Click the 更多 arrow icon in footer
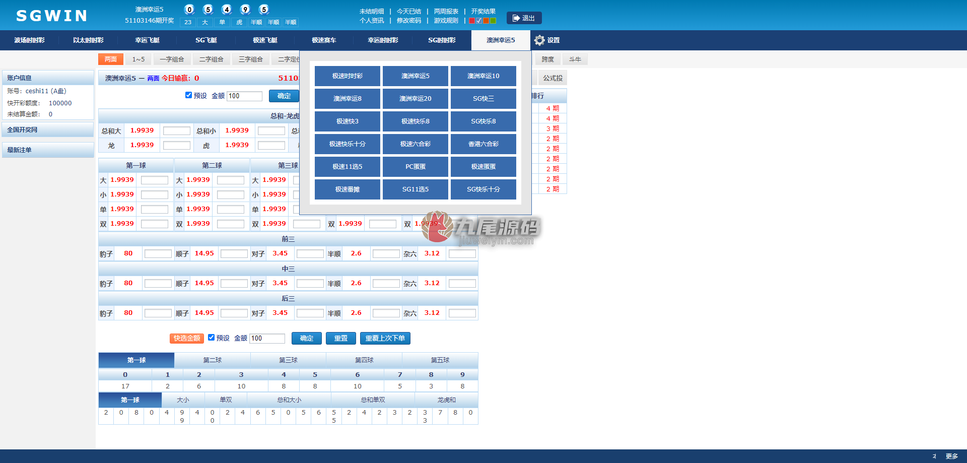The width and height of the screenshot is (967, 463). [x=934, y=456]
